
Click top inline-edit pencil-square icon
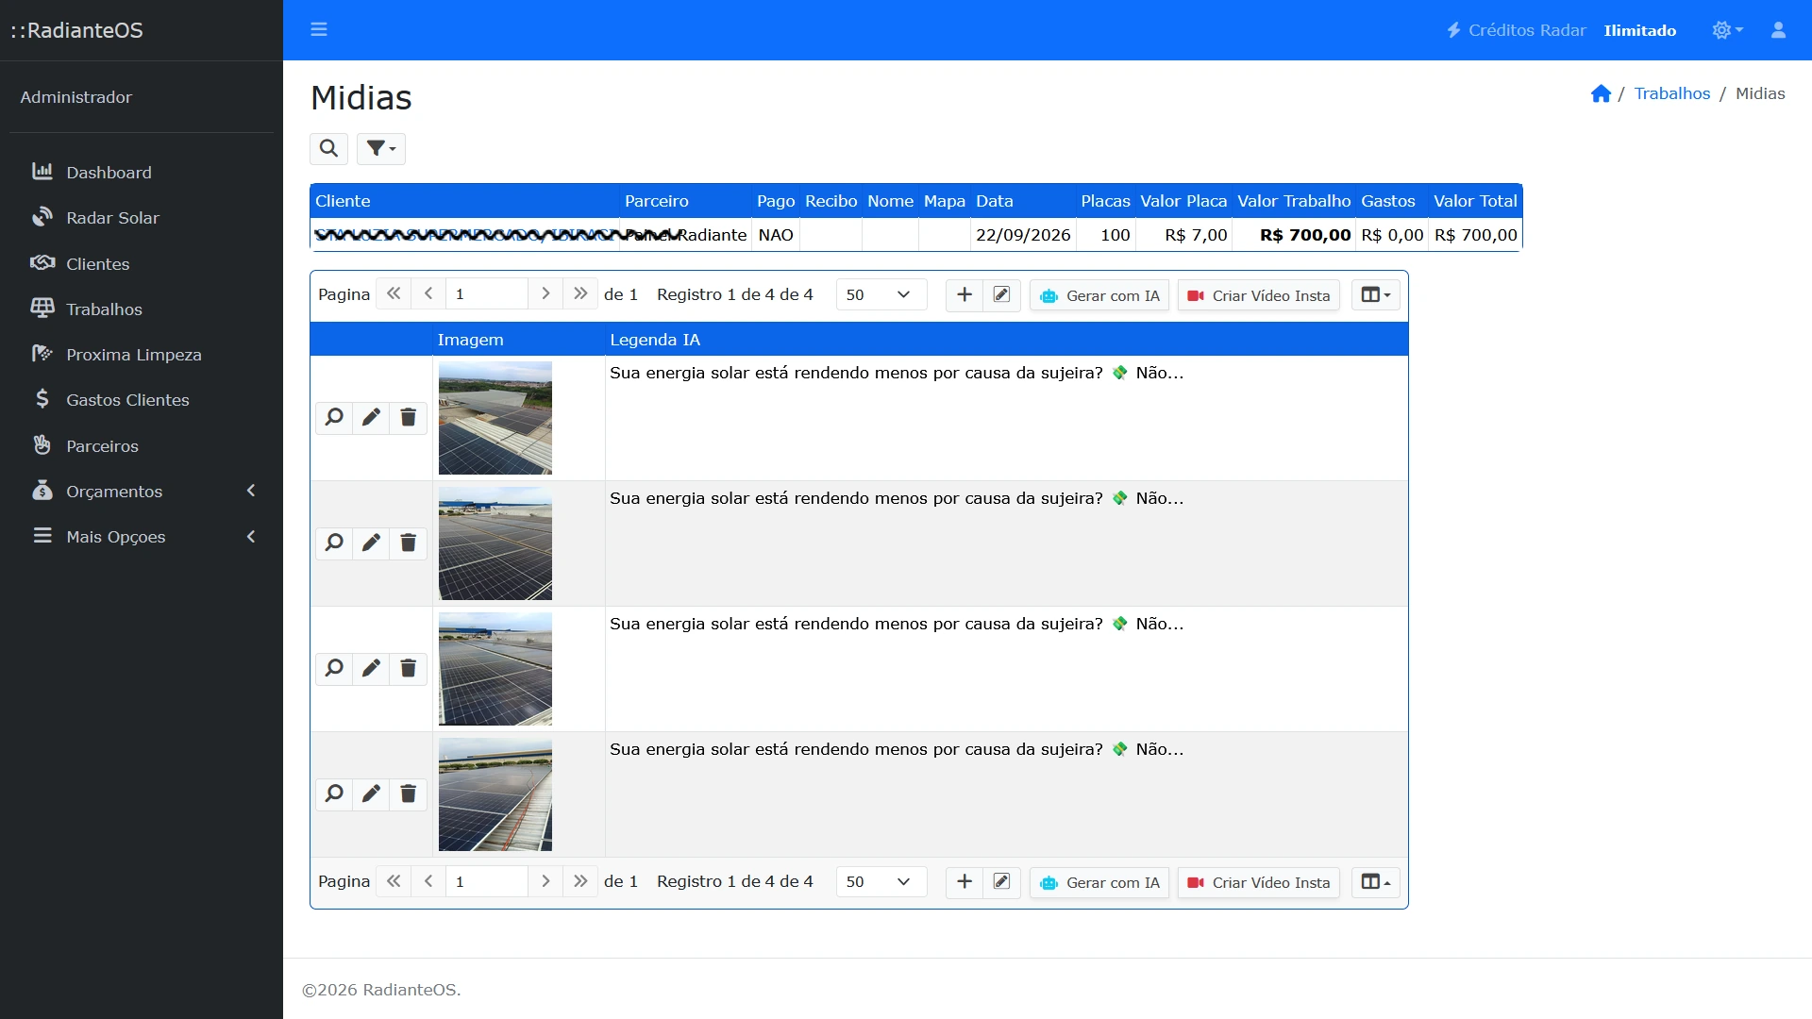pyautogui.click(x=1001, y=294)
